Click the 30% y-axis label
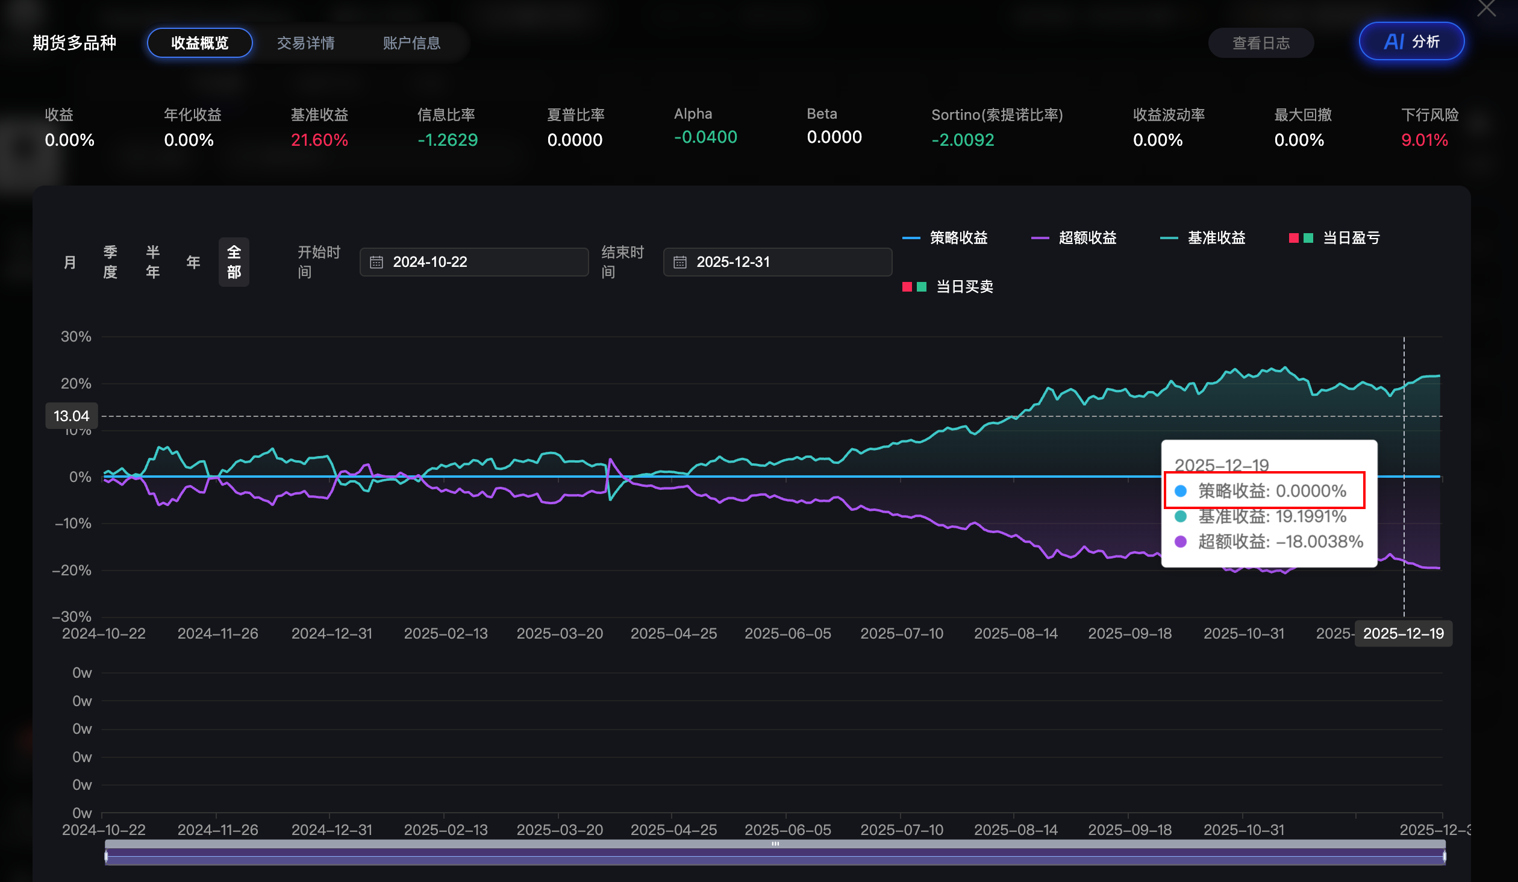 76,336
